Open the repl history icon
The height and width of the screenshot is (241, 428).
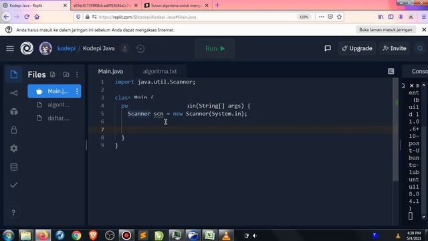[x=140, y=49]
